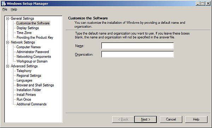
Task: Open the Help menu
Action: (x=14, y=9)
